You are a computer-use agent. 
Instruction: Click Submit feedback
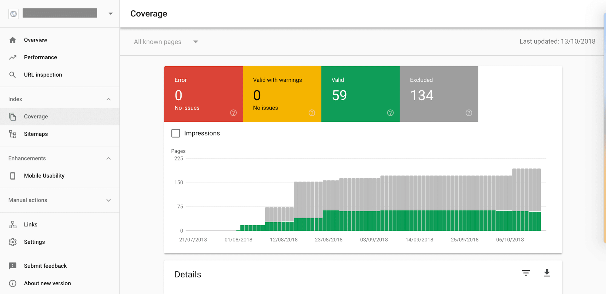(x=45, y=266)
